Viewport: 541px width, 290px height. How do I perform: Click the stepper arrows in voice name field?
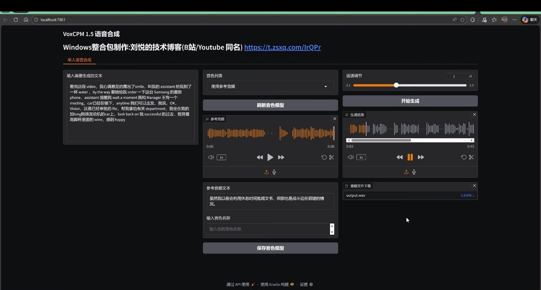[332, 229]
